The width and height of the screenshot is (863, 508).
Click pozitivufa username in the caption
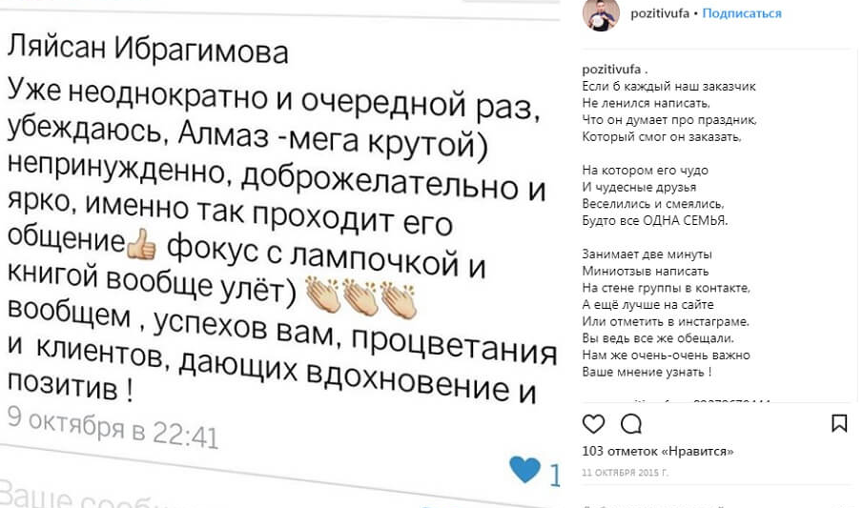click(611, 70)
